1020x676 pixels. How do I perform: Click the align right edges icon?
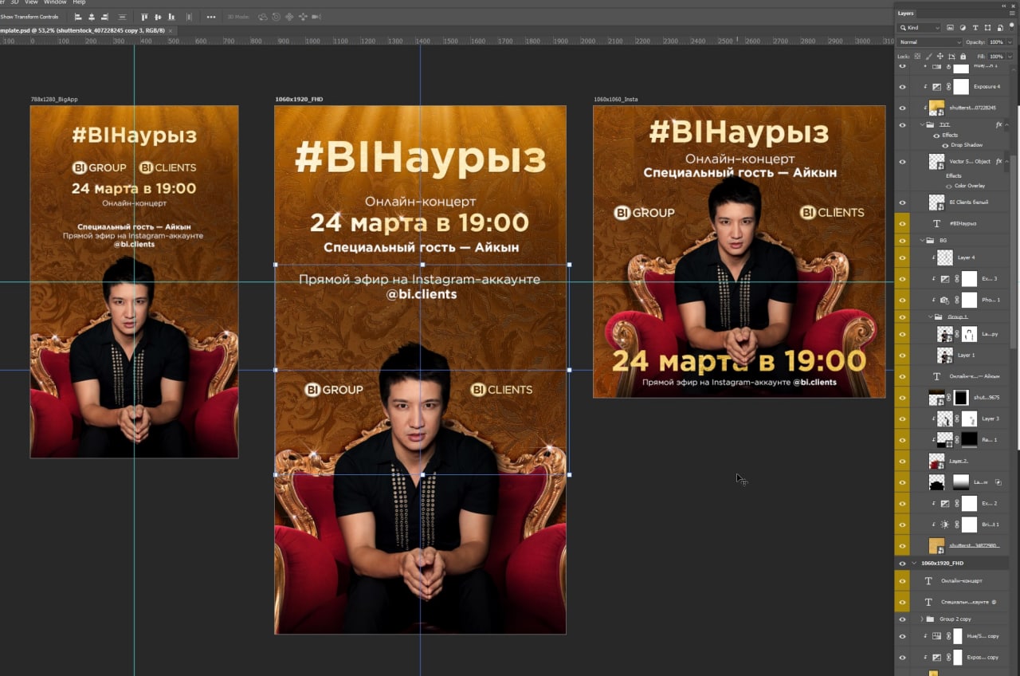pos(106,17)
